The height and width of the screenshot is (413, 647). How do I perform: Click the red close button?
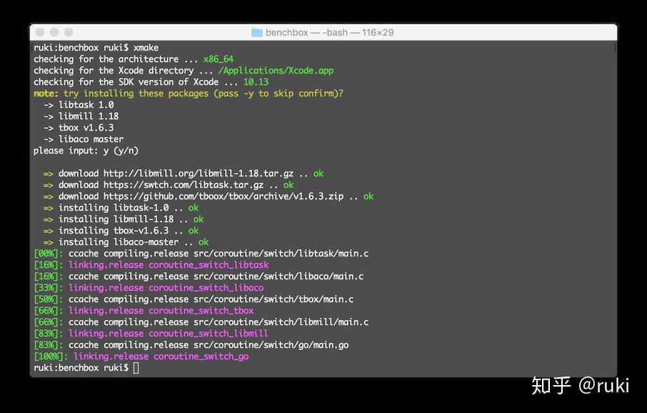point(41,31)
